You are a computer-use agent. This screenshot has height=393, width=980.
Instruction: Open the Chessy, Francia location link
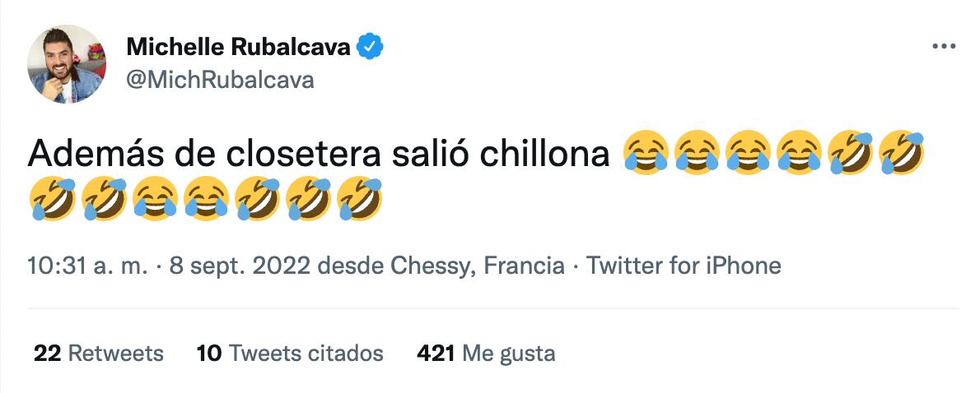click(477, 266)
